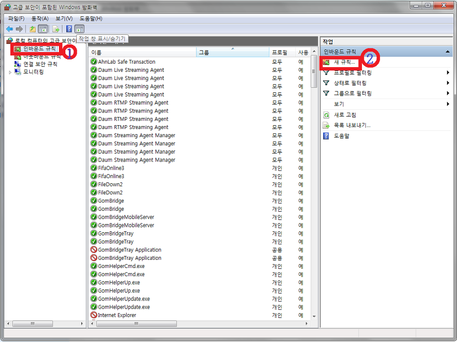Screen dimensions: 457x342
Task: Open help from the toolbar question mark icon
Action: pos(69,29)
